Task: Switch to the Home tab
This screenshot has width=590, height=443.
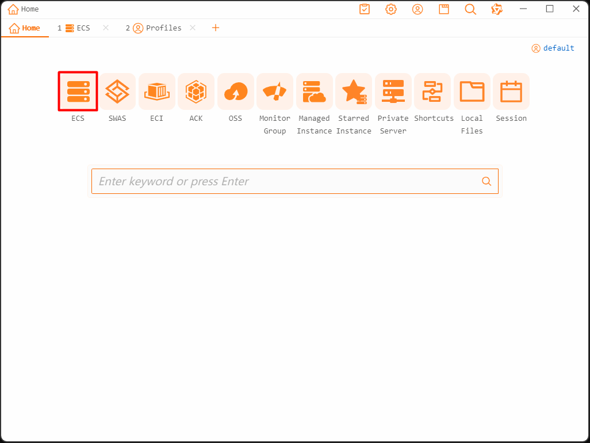Action: click(25, 28)
